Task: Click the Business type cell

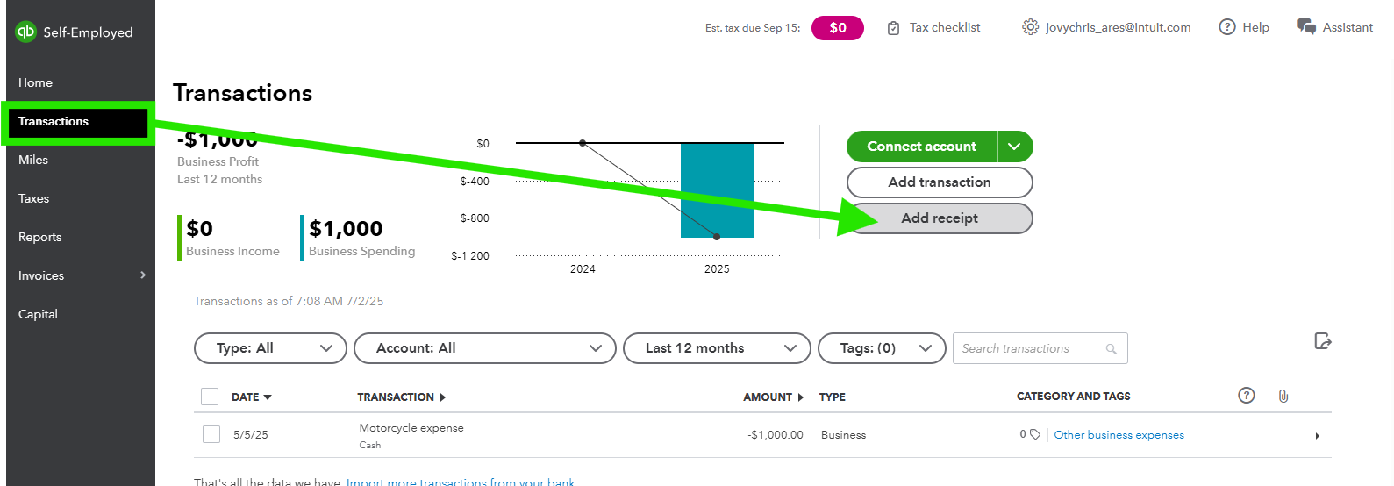Action: pos(843,435)
